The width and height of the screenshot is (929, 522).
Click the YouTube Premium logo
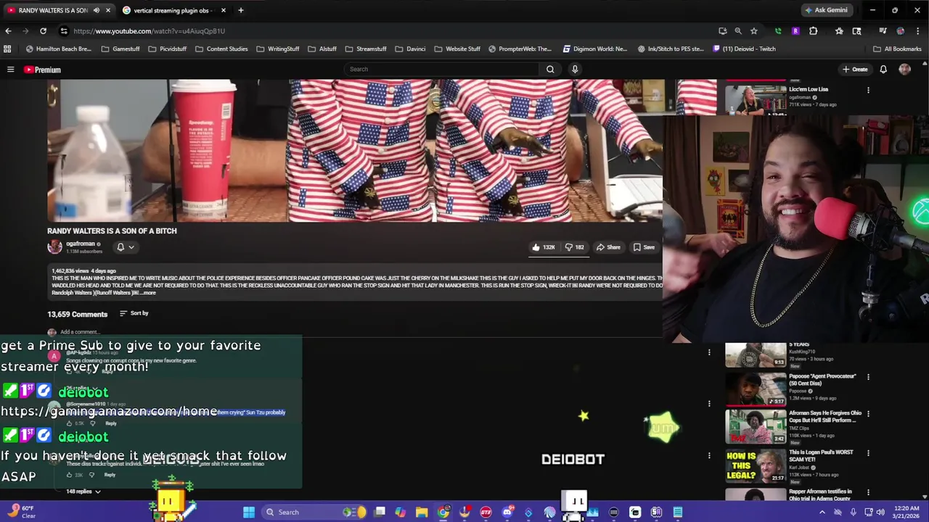tap(42, 70)
